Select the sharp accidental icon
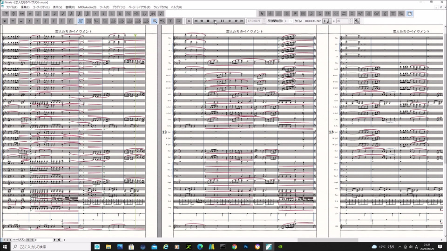447x251 pixels. (103, 13)
